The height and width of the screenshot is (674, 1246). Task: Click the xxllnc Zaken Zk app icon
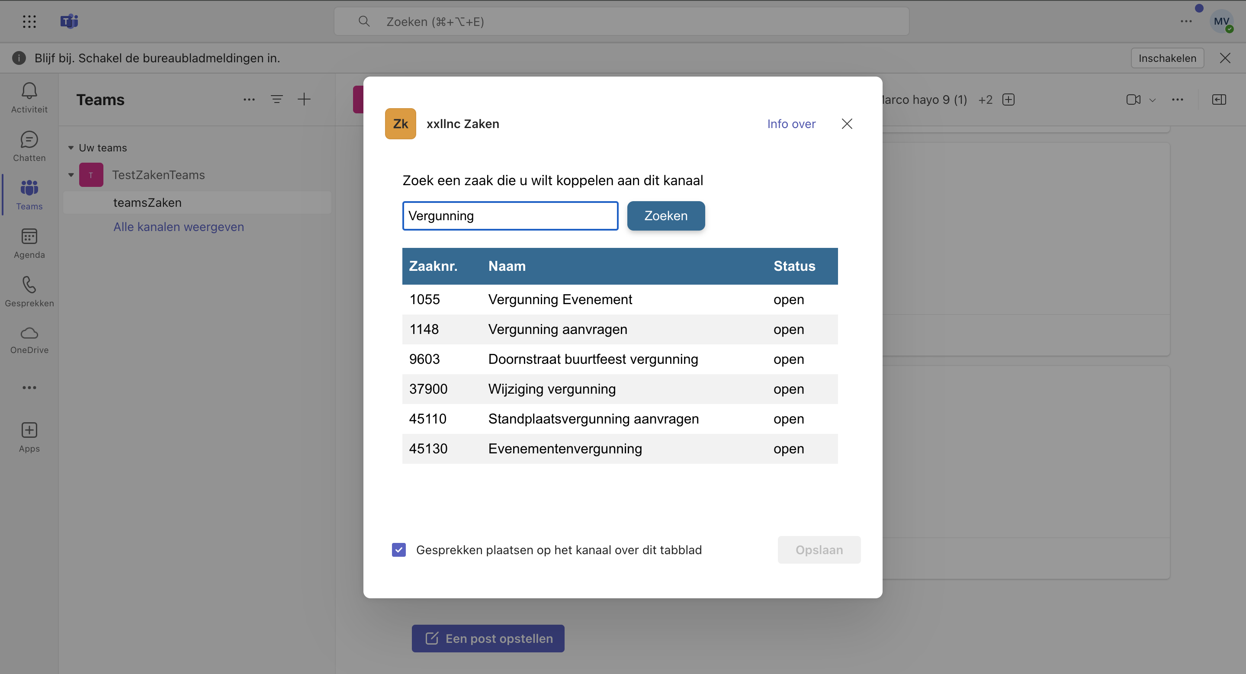(x=401, y=124)
